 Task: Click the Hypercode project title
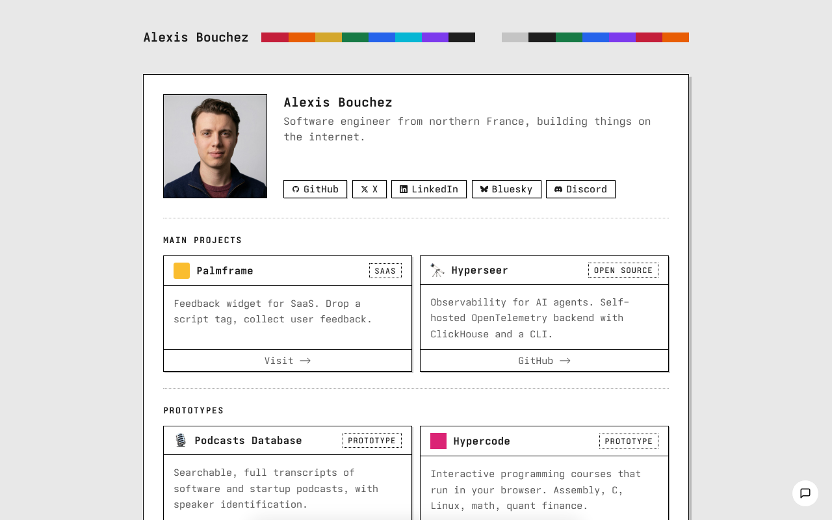482,441
